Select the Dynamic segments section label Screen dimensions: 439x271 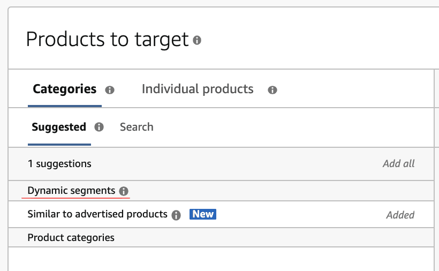[71, 190]
